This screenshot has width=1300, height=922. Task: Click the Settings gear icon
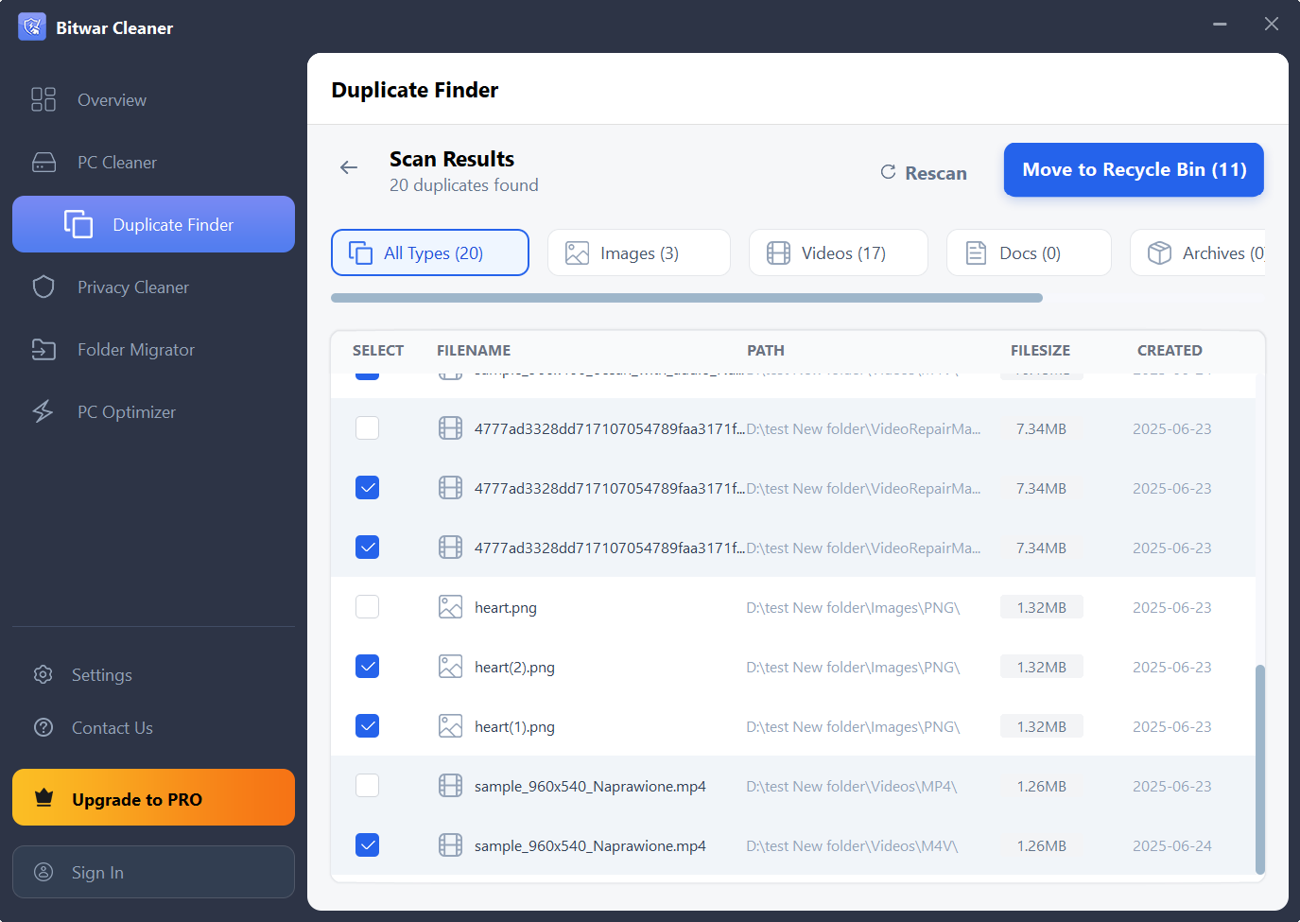coord(43,674)
